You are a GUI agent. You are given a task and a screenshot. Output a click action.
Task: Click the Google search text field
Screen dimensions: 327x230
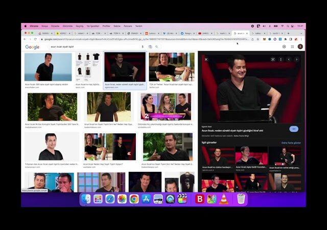pyautogui.click(x=92, y=47)
